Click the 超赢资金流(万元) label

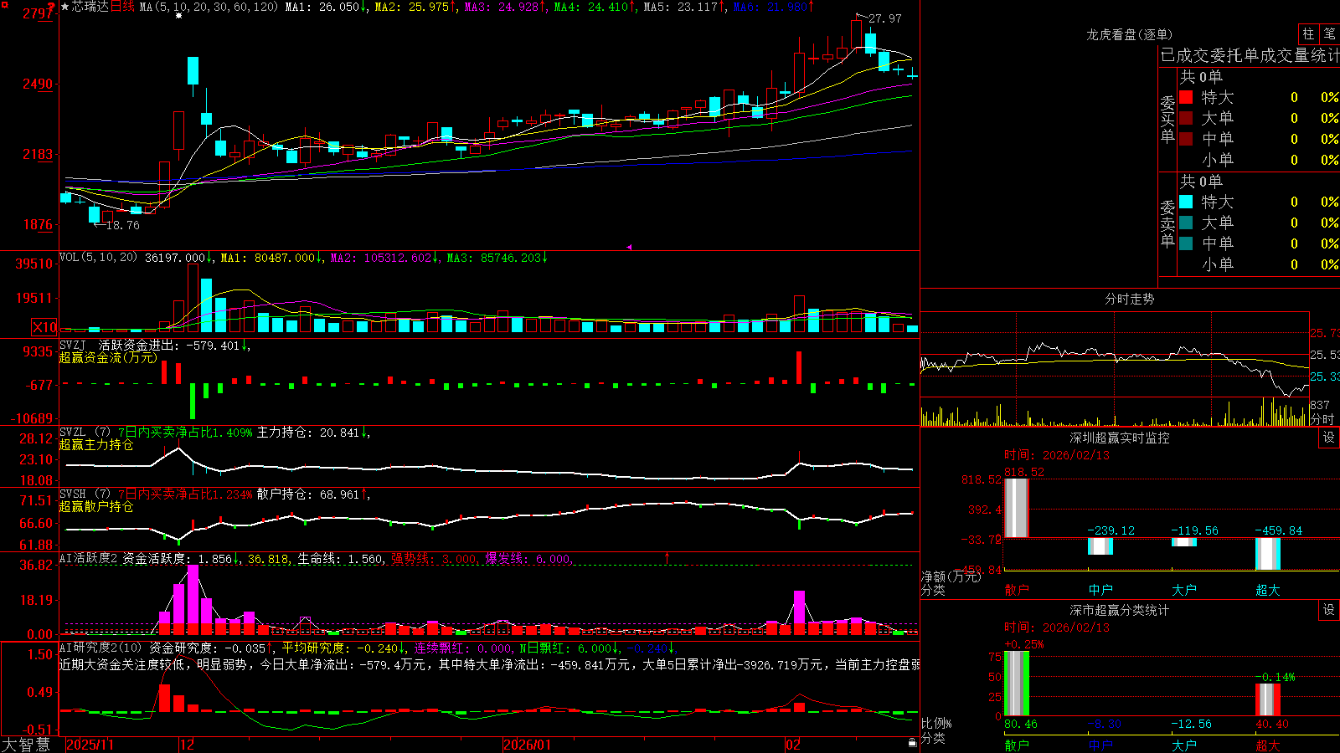tap(108, 357)
